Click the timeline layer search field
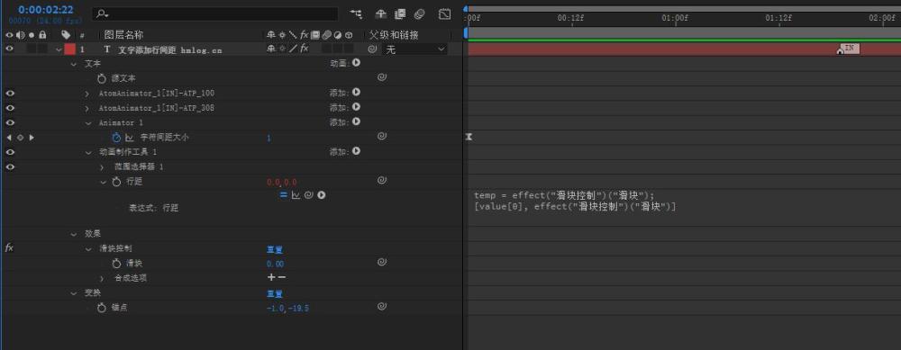This screenshot has width=901, height=350. [215, 13]
